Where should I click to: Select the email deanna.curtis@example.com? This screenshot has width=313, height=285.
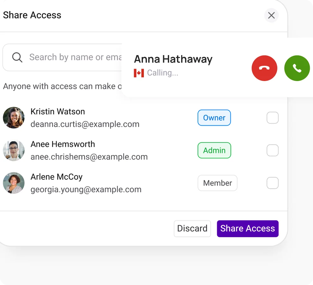pyautogui.click(x=85, y=124)
